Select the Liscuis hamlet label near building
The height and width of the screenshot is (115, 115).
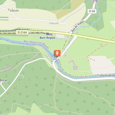click(14, 10)
